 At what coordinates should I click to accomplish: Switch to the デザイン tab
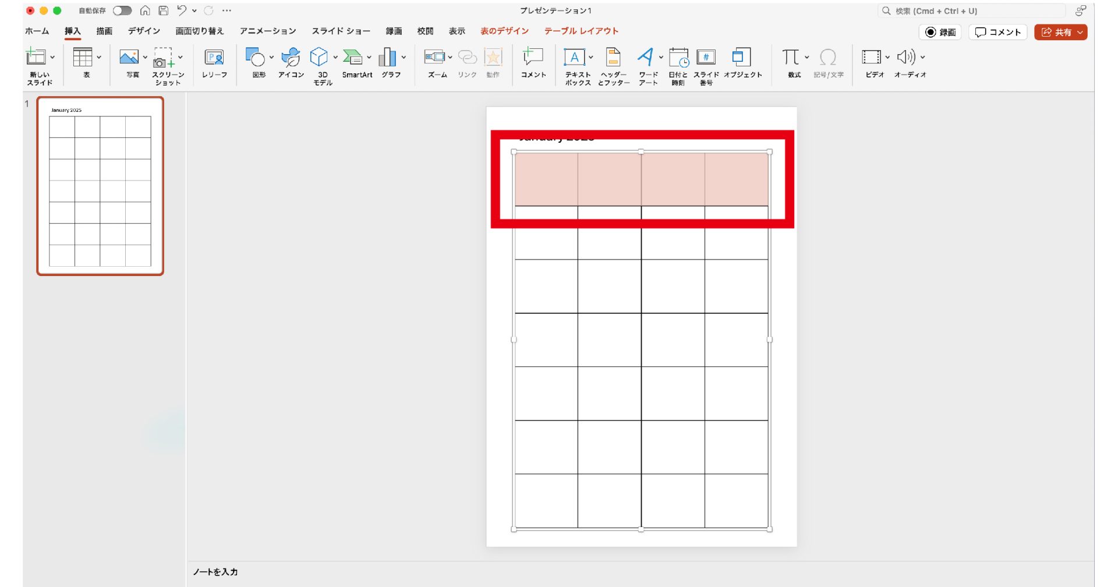[144, 31]
